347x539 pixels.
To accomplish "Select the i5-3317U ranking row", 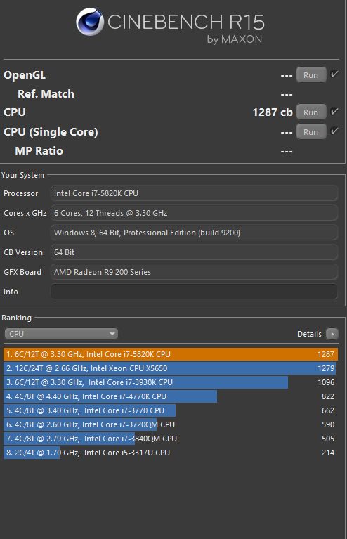I will (171, 453).
